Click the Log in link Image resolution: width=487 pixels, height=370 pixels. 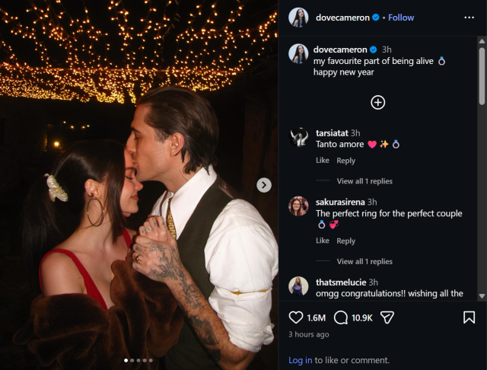tap(300, 360)
